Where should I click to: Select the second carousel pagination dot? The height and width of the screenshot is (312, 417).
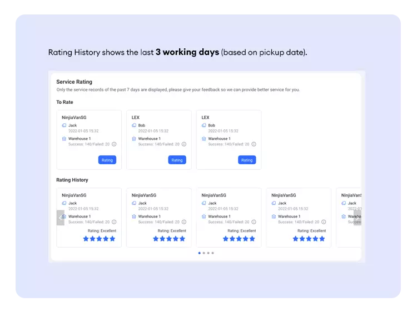click(203, 253)
